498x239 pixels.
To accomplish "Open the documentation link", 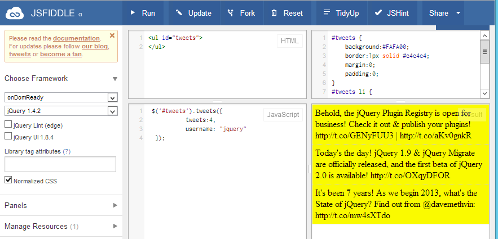I will coord(76,38).
